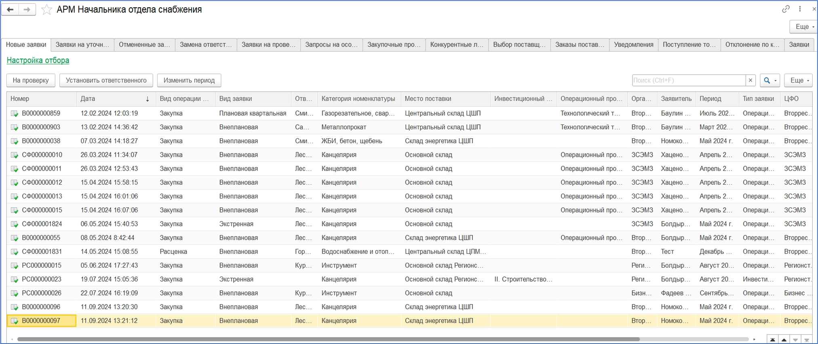Switch to the Уведомления tab
The width and height of the screenshot is (818, 344).
[x=633, y=44]
